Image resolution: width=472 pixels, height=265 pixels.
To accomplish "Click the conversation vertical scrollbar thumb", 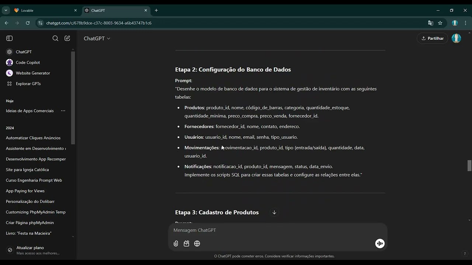I will pyautogui.click(x=469, y=166).
